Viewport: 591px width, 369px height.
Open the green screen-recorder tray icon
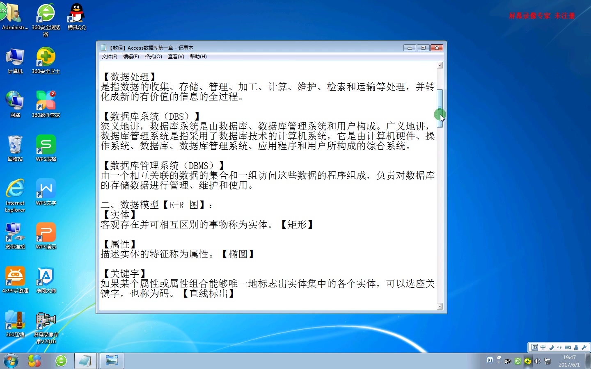point(518,361)
